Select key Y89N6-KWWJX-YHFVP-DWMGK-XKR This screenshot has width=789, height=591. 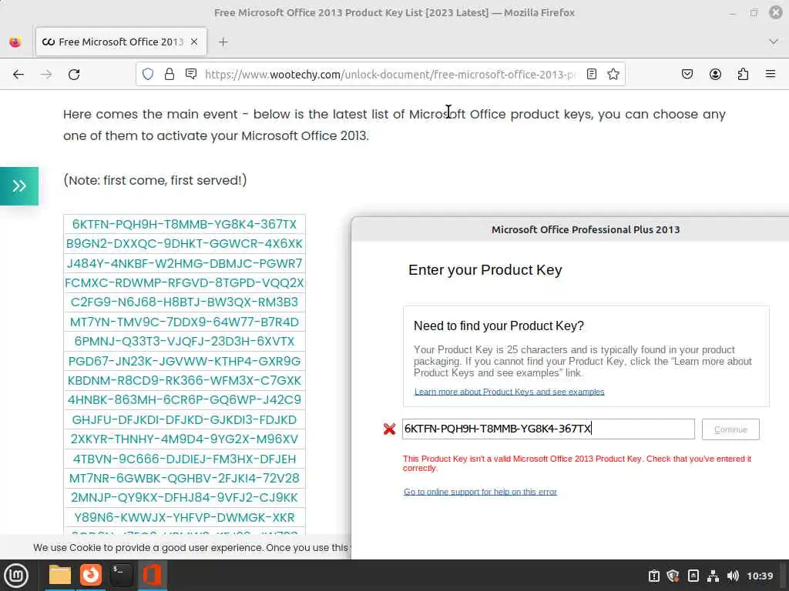pos(184,517)
